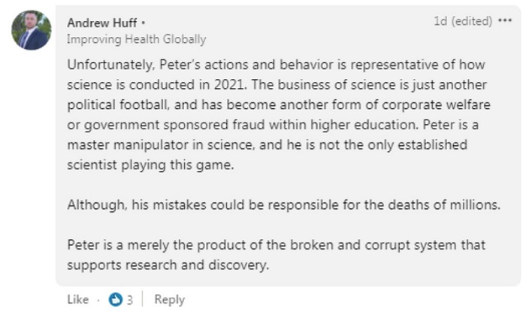Click the dot separator after Andrew Huff's name
Screen dimensions: 526x318
[143, 23]
